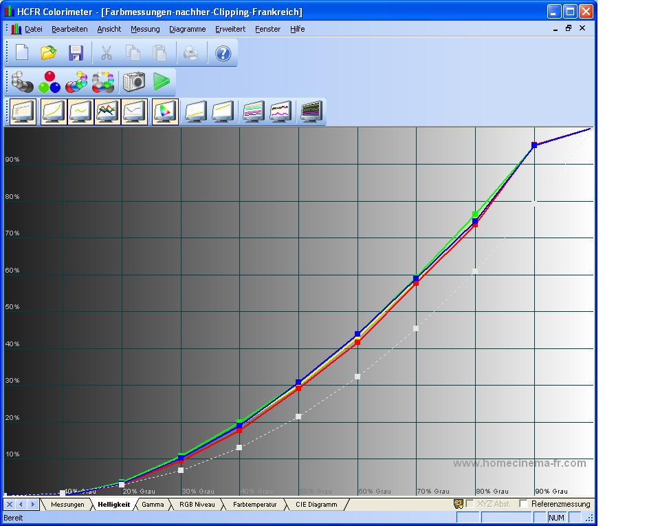This screenshot has width=660, height=526.
Task: Click the tab bar right arrow button
Action: [32, 504]
